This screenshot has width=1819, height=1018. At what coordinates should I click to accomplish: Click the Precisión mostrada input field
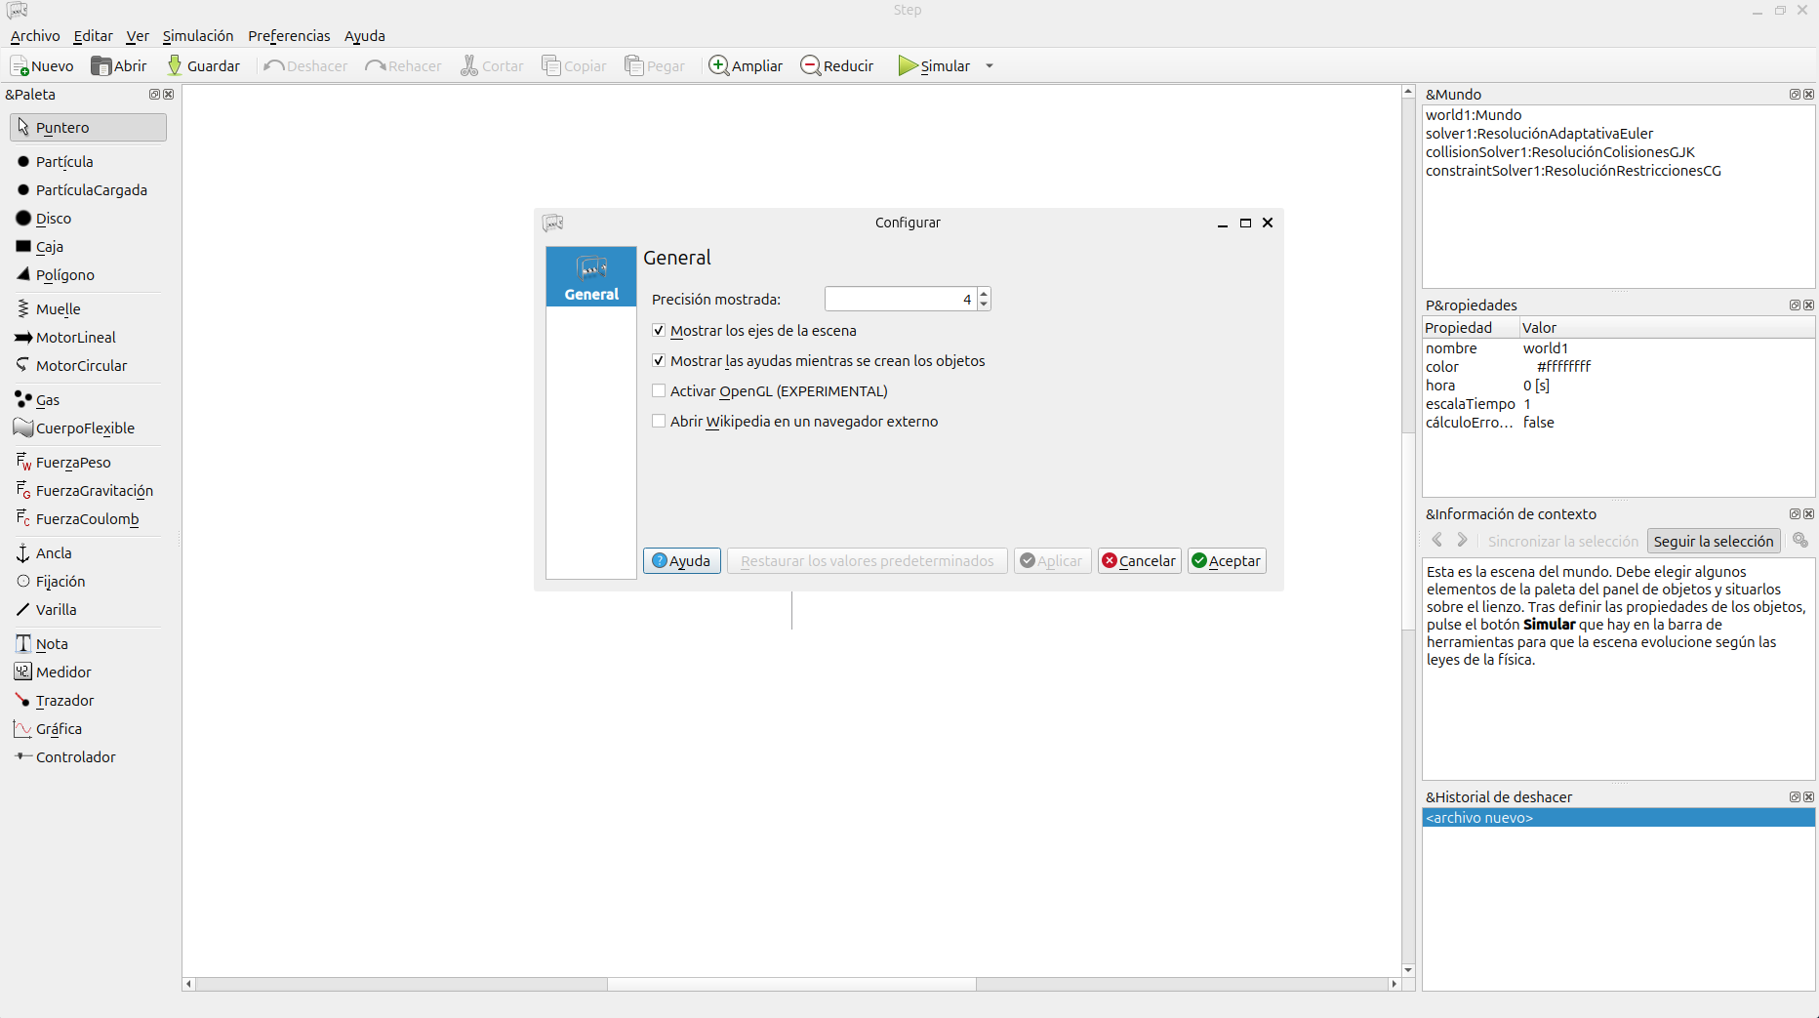click(x=898, y=300)
